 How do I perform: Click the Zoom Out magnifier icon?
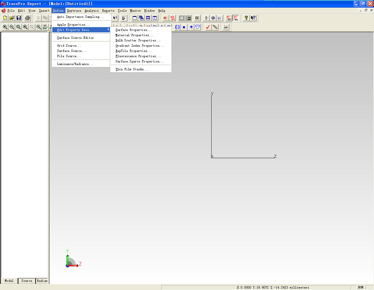(12, 27)
